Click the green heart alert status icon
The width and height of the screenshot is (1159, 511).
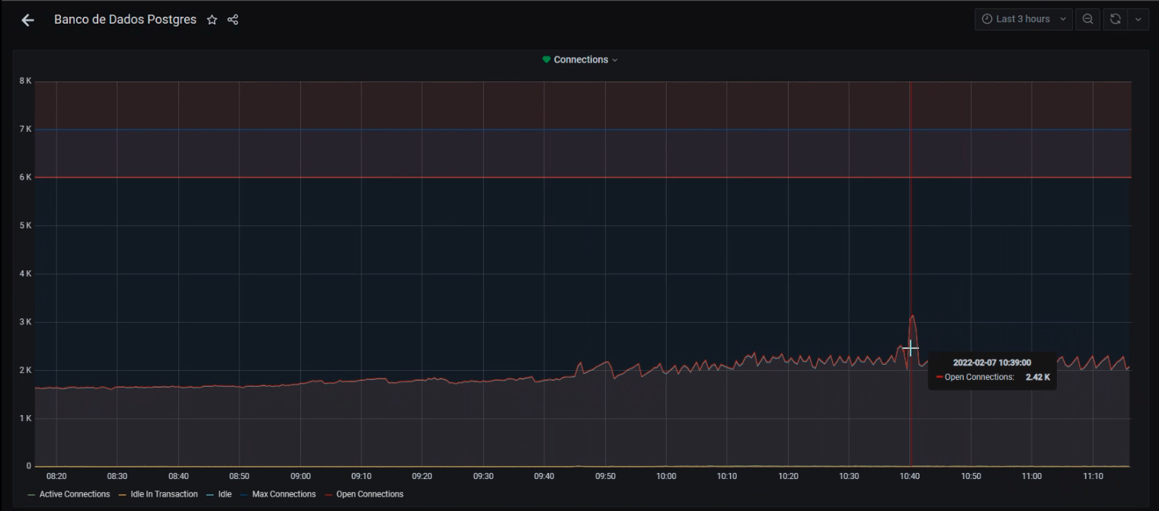click(546, 60)
